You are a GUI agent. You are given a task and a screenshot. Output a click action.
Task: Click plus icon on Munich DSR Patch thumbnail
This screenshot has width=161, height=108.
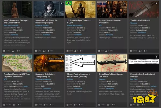click(x=156, y=3)
